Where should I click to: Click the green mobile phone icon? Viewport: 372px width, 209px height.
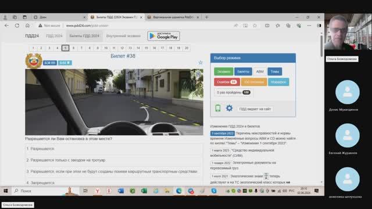pyautogui.click(x=218, y=108)
